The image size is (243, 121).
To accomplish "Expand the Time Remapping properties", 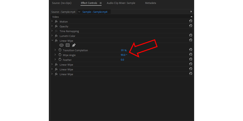I will [x=52, y=31].
